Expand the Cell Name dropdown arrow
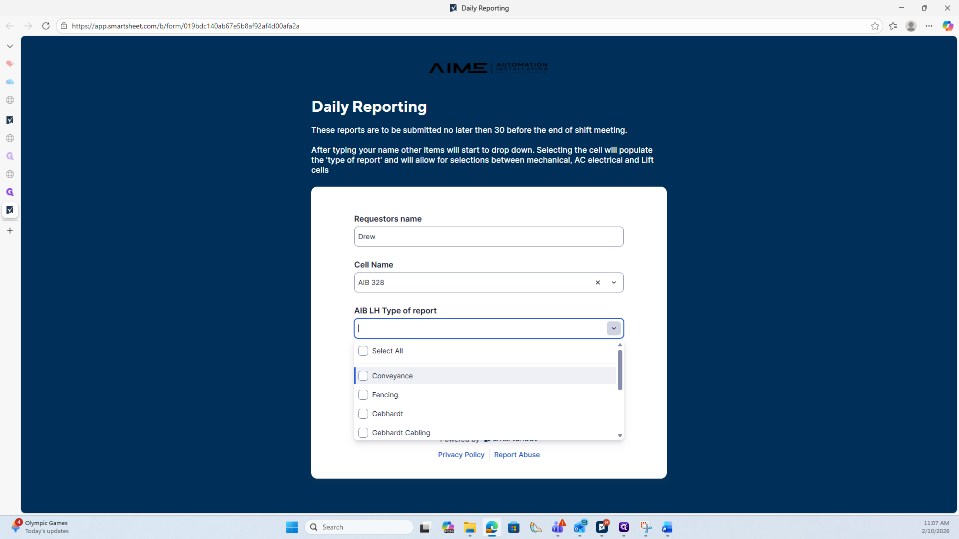Viewport: 959px width, 539px height. (614, 282)
